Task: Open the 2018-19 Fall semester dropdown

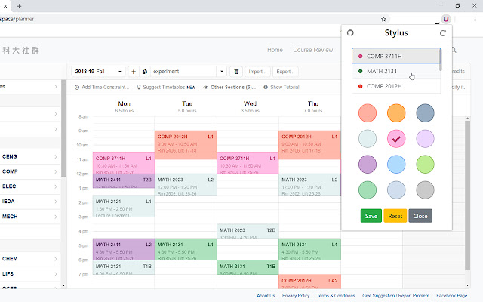Action: tap(98, 72)
